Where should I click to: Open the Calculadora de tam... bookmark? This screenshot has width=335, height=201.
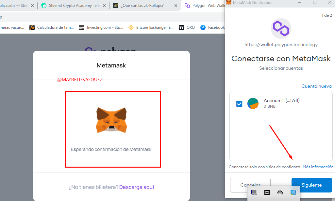(52, 27)
